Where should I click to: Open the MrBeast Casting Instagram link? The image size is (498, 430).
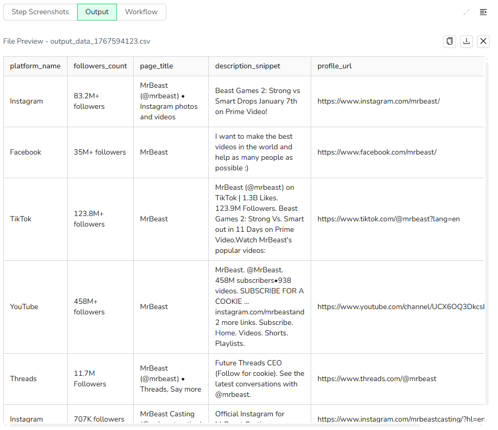(399, 419)
